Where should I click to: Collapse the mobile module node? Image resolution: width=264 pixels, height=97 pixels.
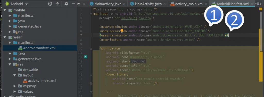[5, 10]
